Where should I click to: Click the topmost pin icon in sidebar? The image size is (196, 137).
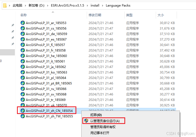click(13, 25)
